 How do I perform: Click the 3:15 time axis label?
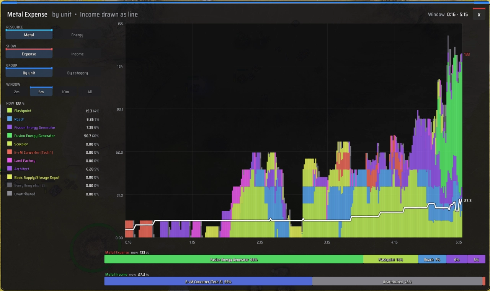coord(327,242)
